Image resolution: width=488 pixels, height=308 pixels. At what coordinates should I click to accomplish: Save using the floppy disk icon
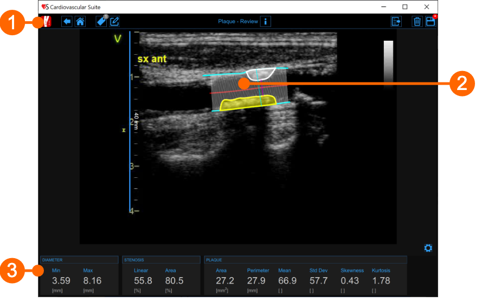click(x=430, y=22)
